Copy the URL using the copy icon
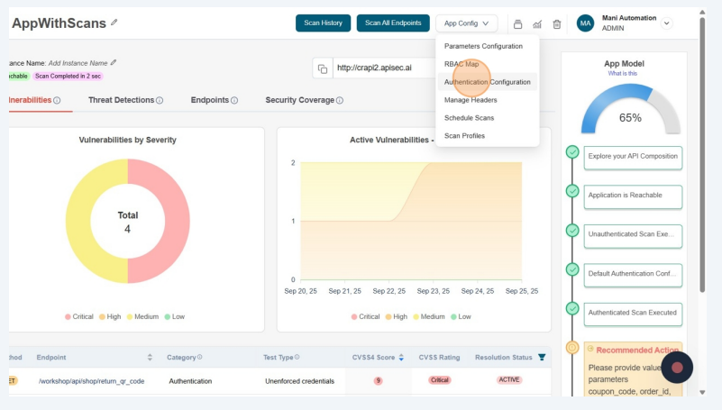This screenshot has height=410, width=722. pyautogui.click(x=322, y=68)
